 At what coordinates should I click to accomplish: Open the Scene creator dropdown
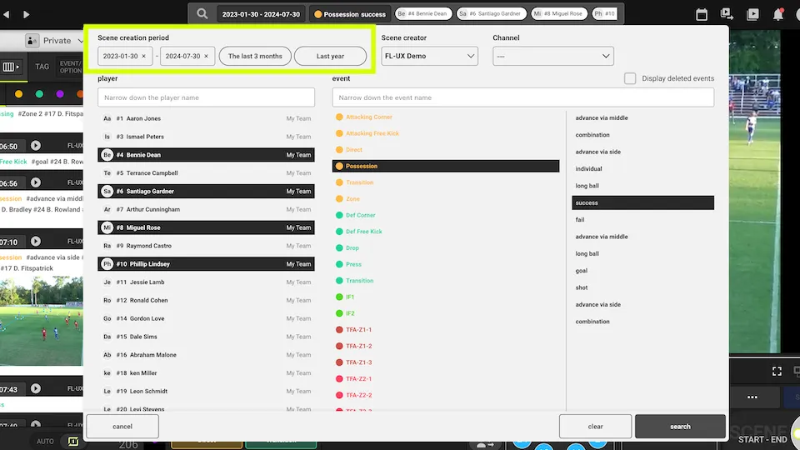(x=429, y=56)
